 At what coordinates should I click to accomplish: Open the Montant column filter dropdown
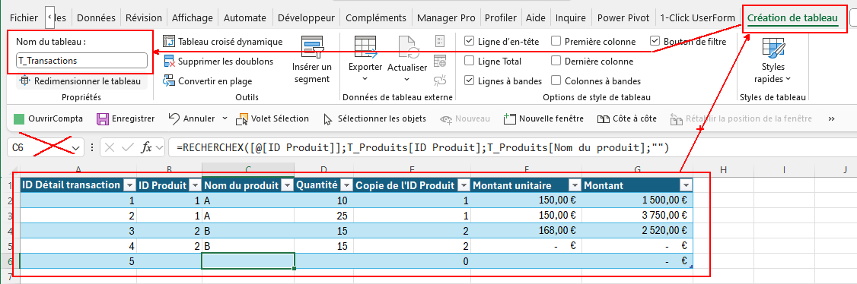pos(686,186)
